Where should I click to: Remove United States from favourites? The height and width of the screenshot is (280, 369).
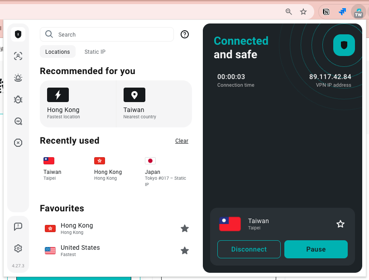click(185, 251)
